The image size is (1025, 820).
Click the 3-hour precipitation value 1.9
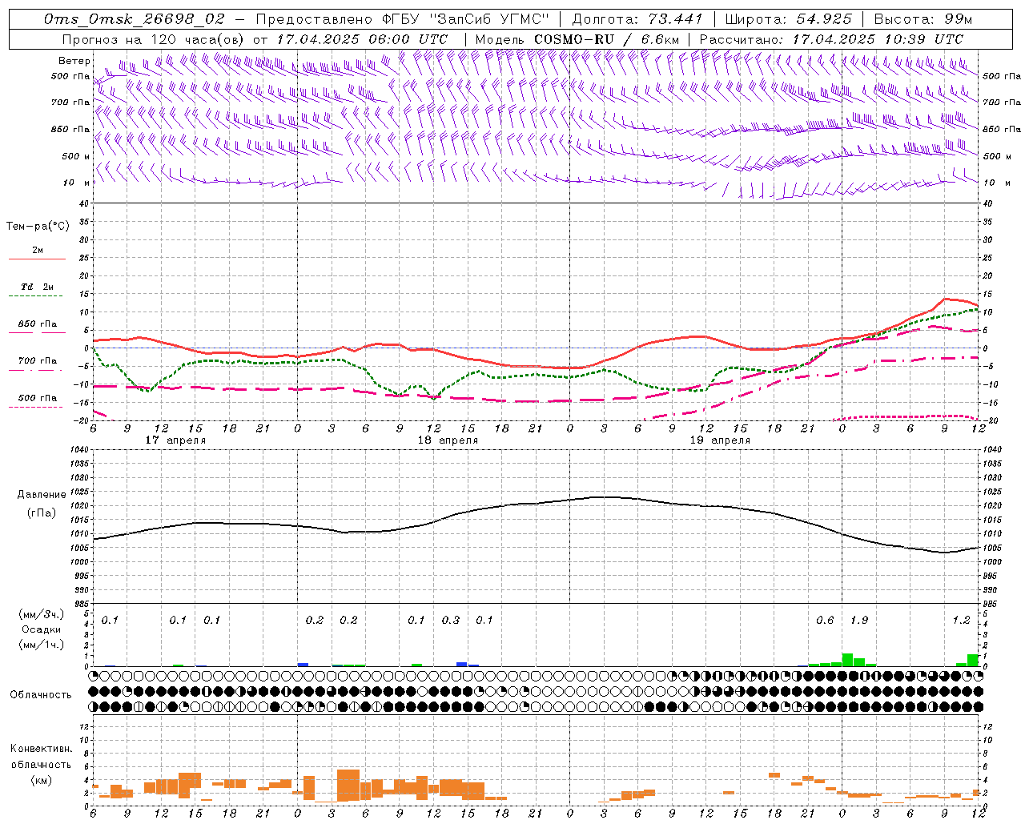coord(859,620)
